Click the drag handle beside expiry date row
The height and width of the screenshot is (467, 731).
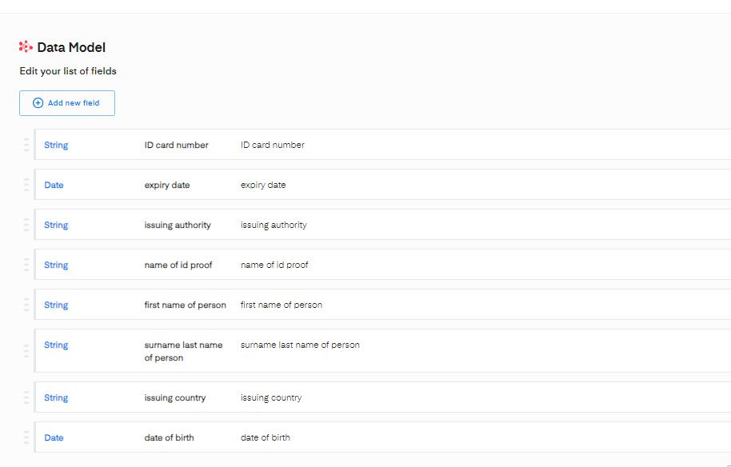[x=26, y=185]
